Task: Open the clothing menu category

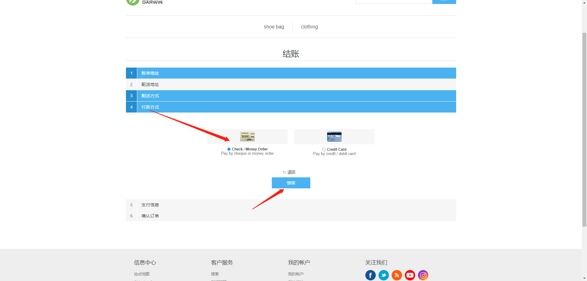Action: click(x=309, y=27)
